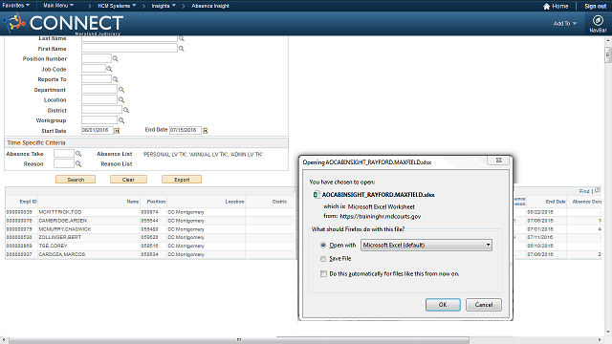Open lookup for District field
The height and width of the screenshot is (344, 612).
126,110
